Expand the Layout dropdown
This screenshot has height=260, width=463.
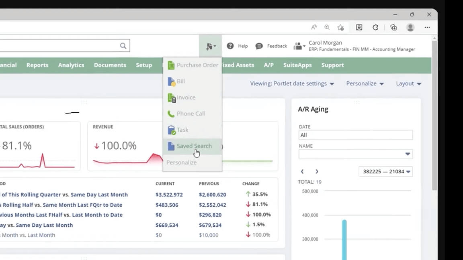click(408, 83)
